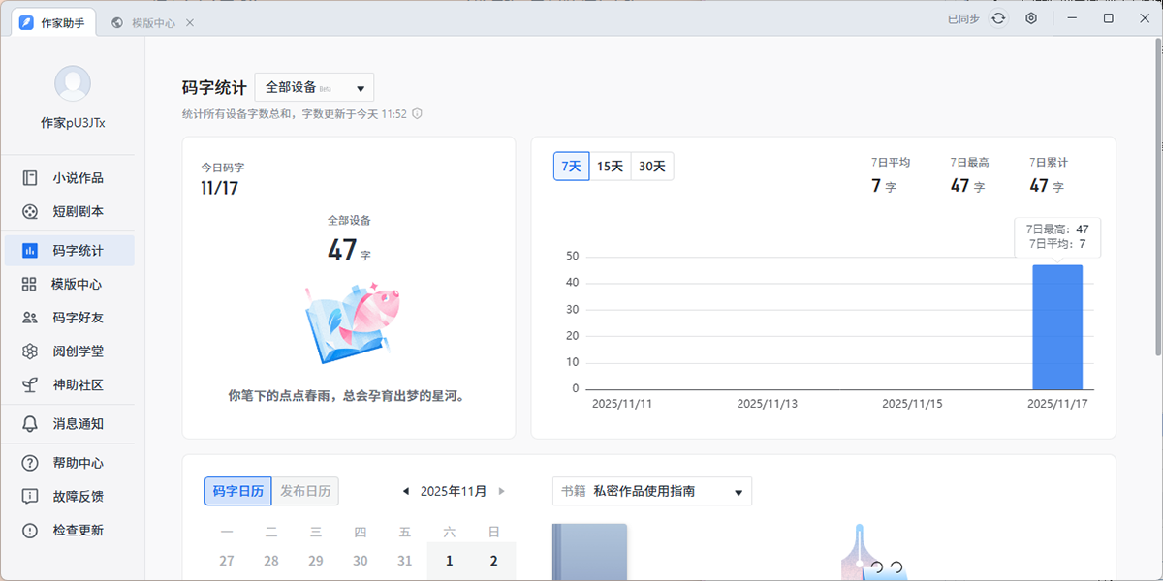Switch to the 模版中心 tab
Viewport: 1163px width, 581px height.
coord(152,22)
